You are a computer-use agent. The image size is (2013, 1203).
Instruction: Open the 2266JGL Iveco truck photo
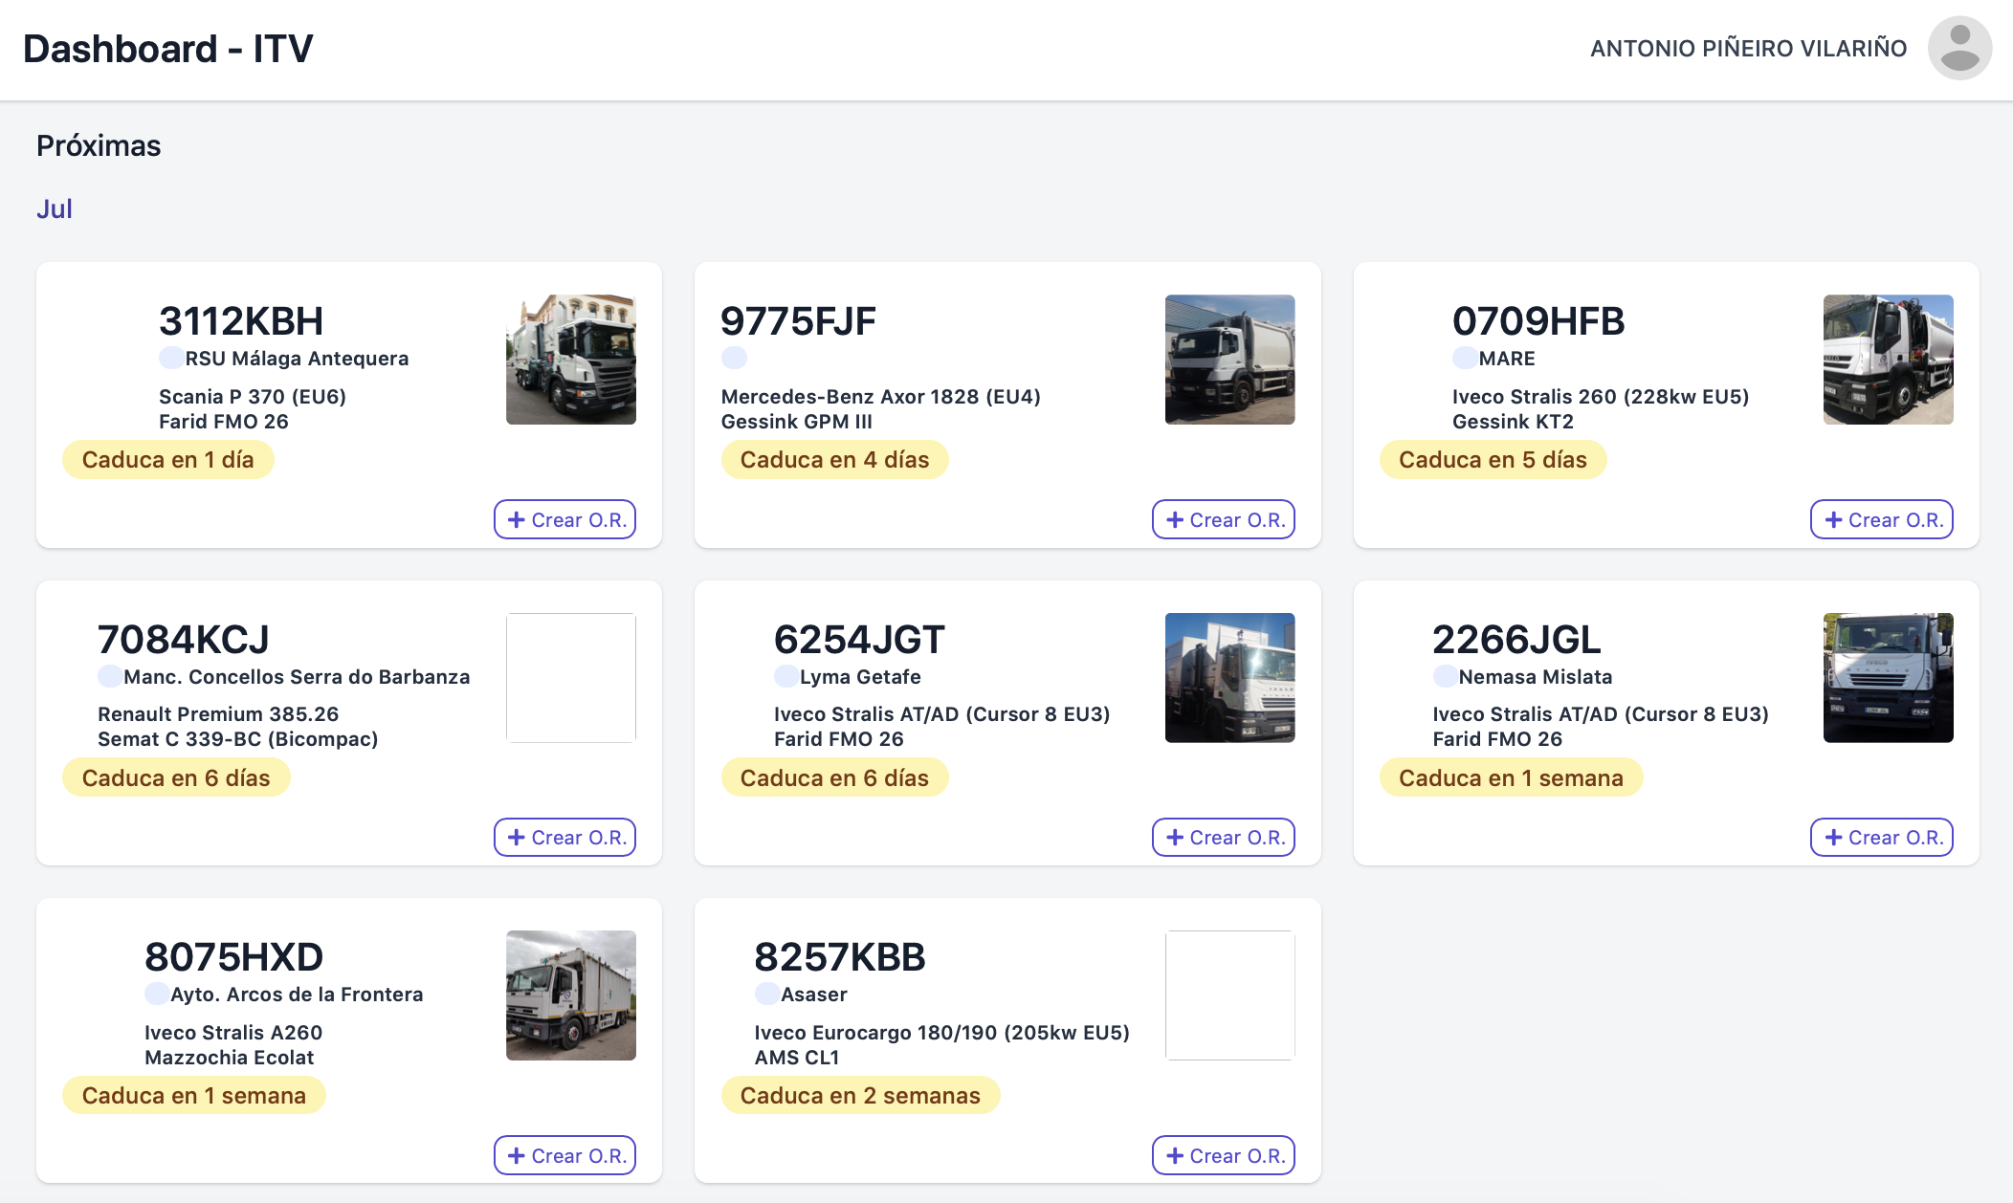(x=1889, y=678)
